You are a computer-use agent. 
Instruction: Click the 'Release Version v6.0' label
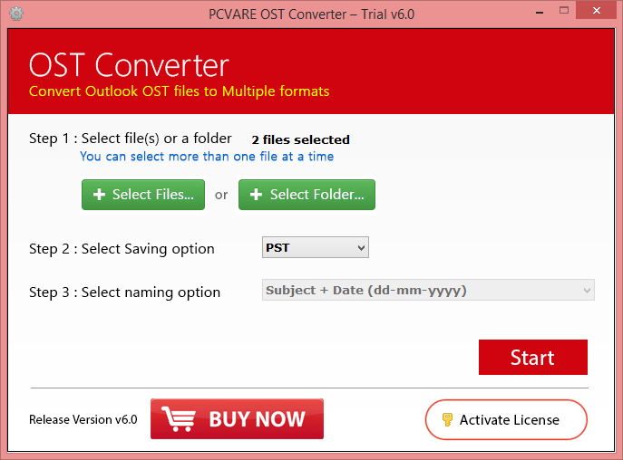pyautogui.click(x=83, y=419)
